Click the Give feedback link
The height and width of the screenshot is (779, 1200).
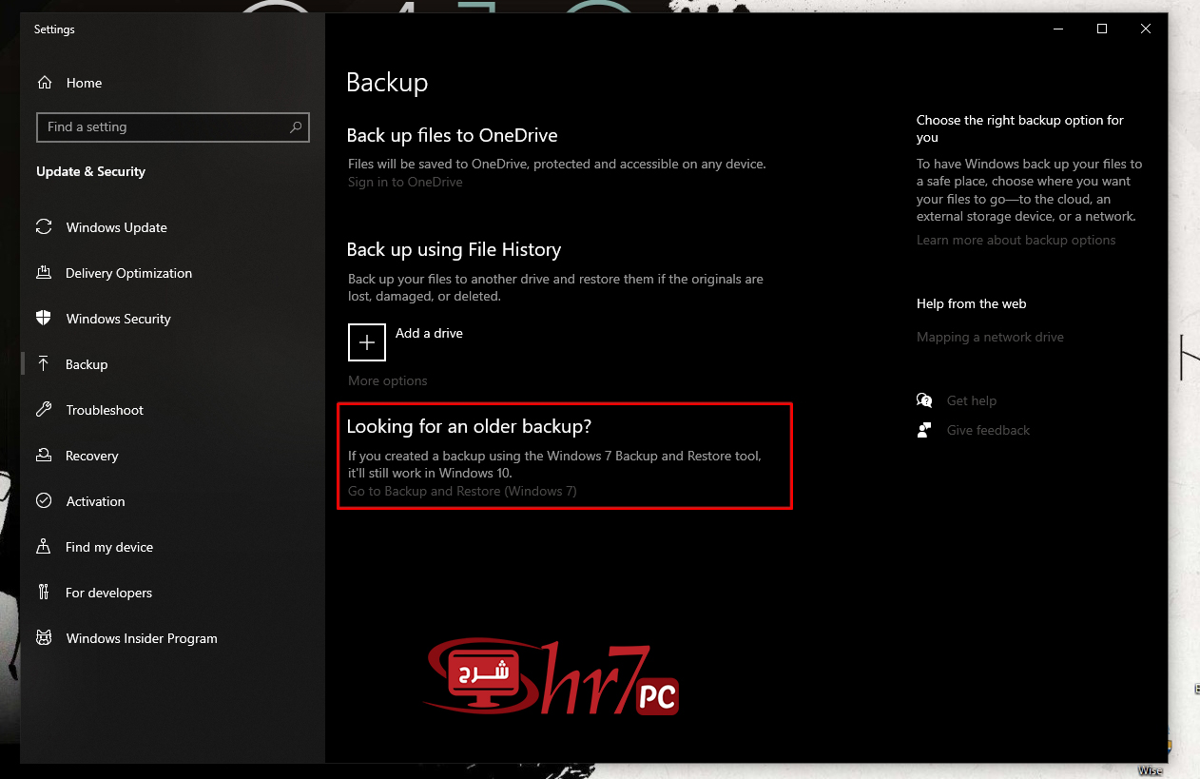(x=988, y=430)
